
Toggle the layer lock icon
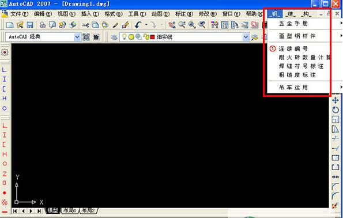[146, 37]
